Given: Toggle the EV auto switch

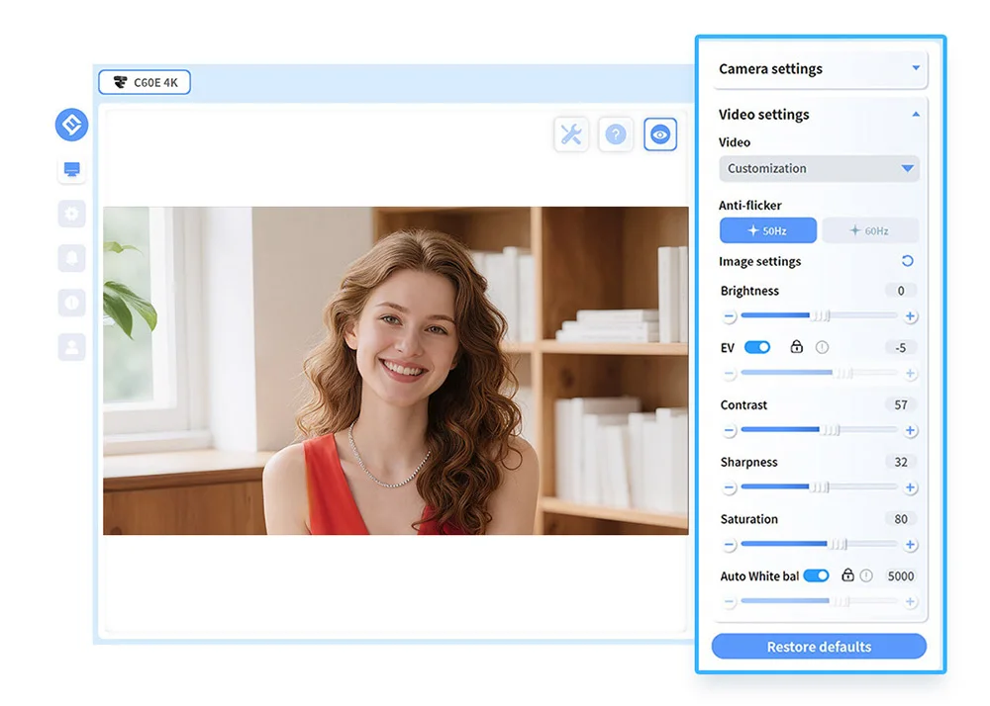Looking at the screenshot, I should tap(757, 347).
